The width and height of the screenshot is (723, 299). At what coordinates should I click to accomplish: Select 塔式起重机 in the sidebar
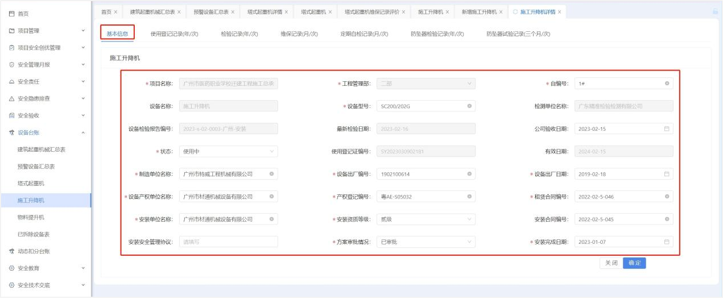[x=31, y=184]
